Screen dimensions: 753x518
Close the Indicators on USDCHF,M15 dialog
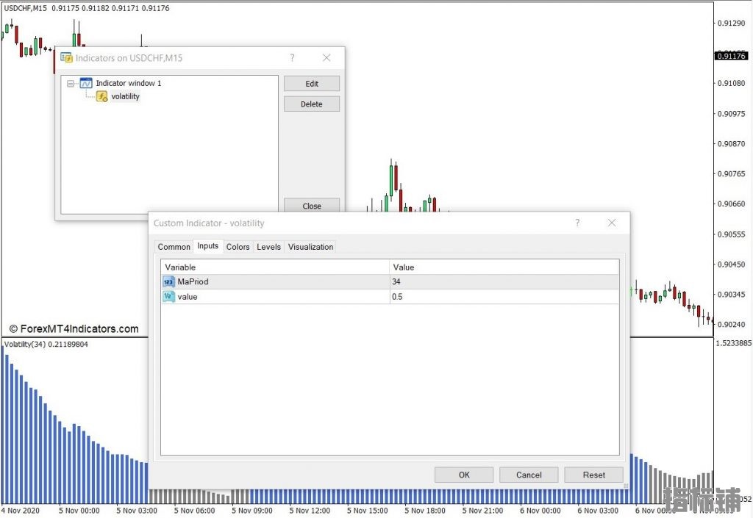pyautogui.click(x=326, y=57)
